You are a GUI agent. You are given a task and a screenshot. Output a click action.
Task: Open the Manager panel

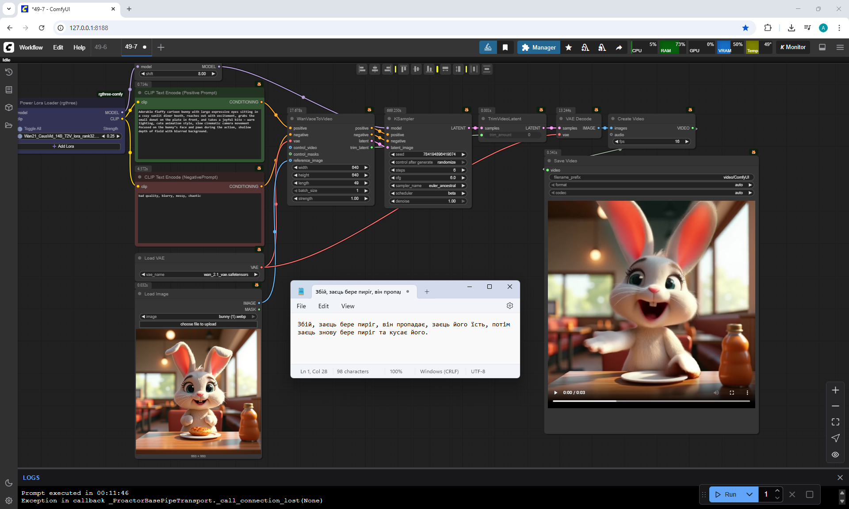[538, 47]
